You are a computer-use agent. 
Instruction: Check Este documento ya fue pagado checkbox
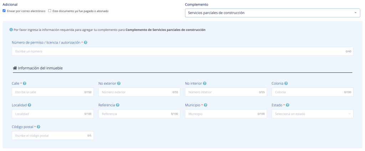50,11
